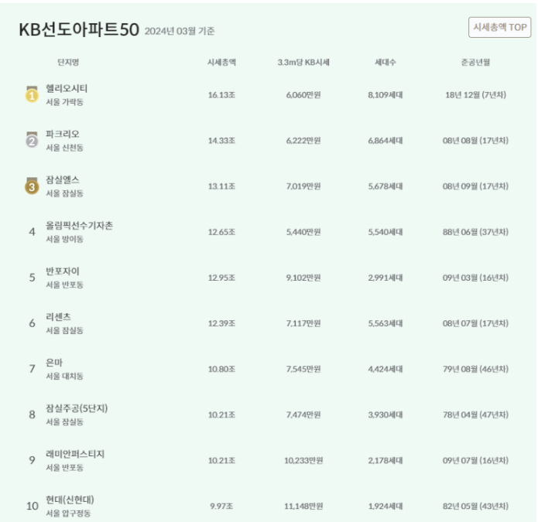Click the 세대수 column header
538x522 pixels.
[x=386, y=63]
